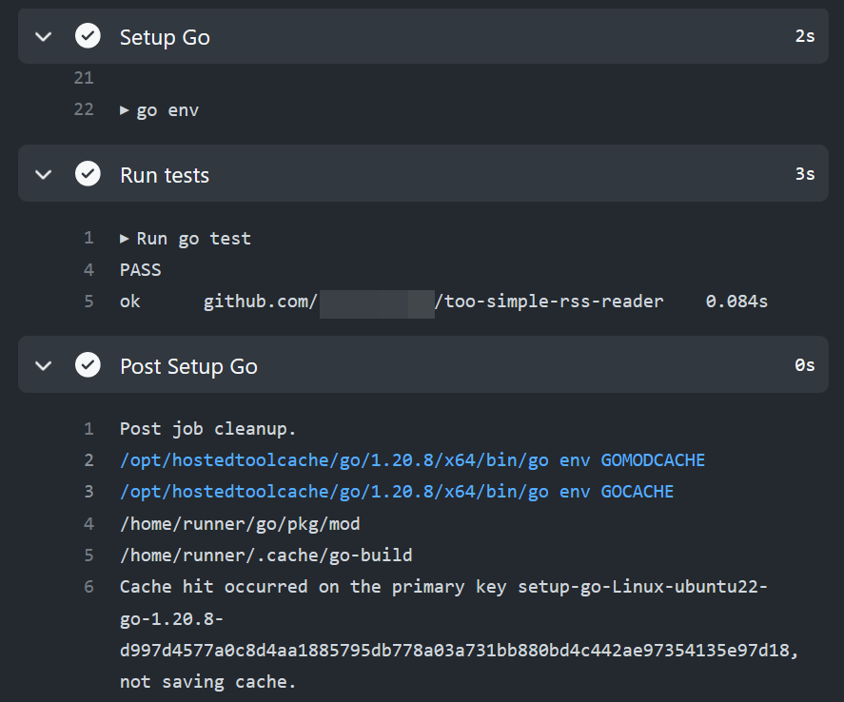
Task: Click the Run tests 3s duration
Action: (805, 175)
